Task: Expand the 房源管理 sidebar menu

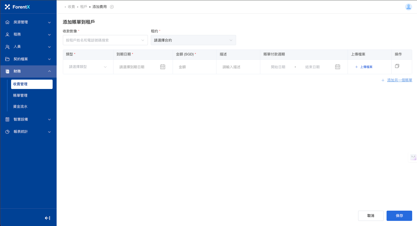Action: tap(28, 22)
